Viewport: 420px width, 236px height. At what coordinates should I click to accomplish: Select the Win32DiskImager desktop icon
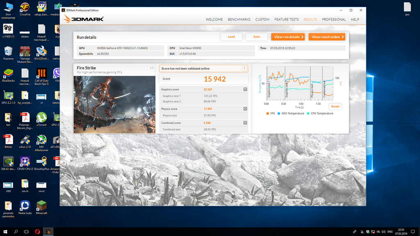pos(41,53)
